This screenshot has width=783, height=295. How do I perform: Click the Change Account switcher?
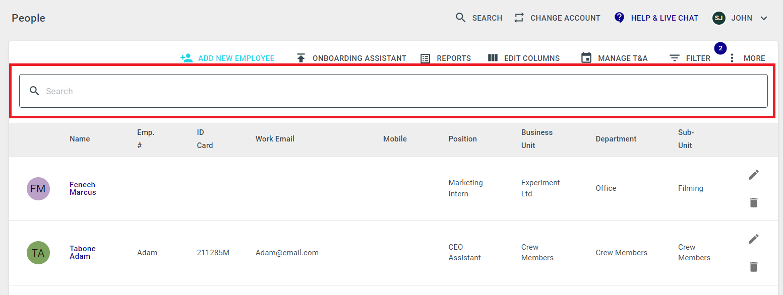click(557, 18)
